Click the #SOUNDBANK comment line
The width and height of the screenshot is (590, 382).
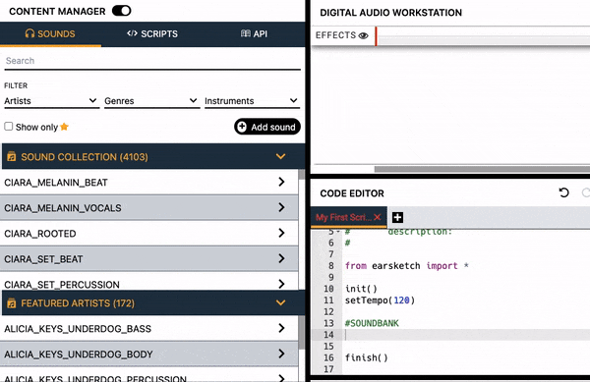click(x=372, y=323)
